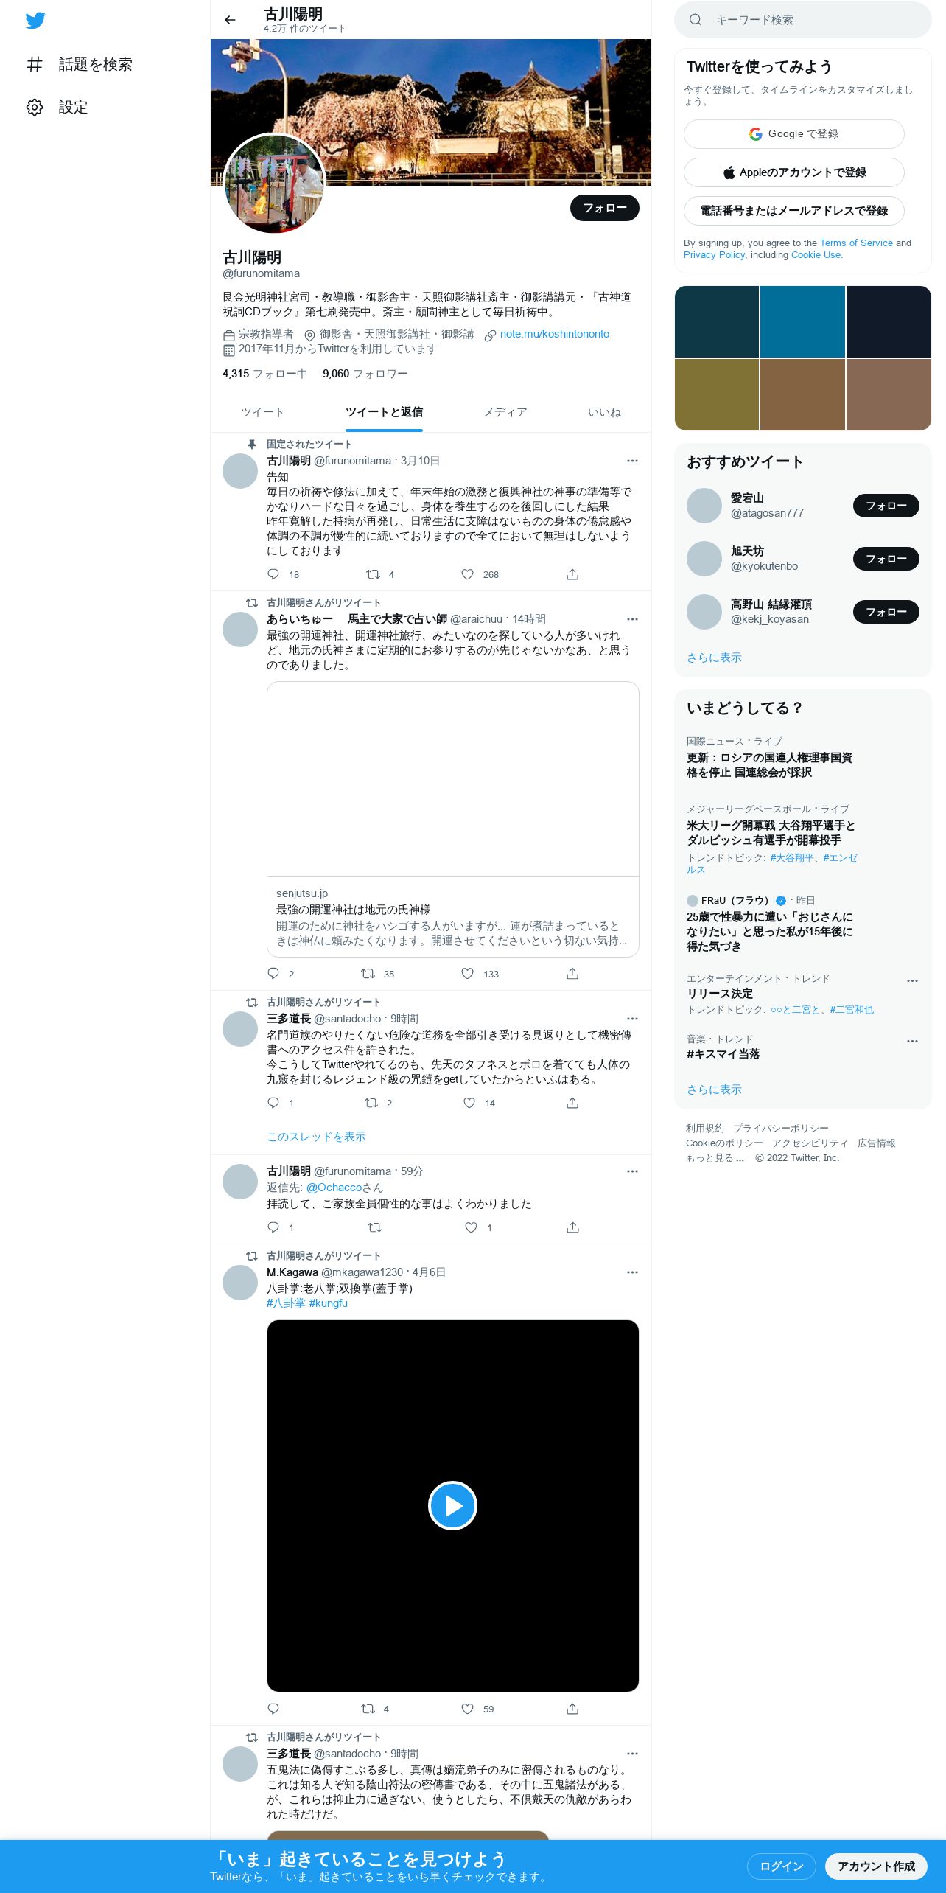This screenshot has height=1893, width=946.
Task: View the 4,315 フォロー中 list
Action: 265,374
